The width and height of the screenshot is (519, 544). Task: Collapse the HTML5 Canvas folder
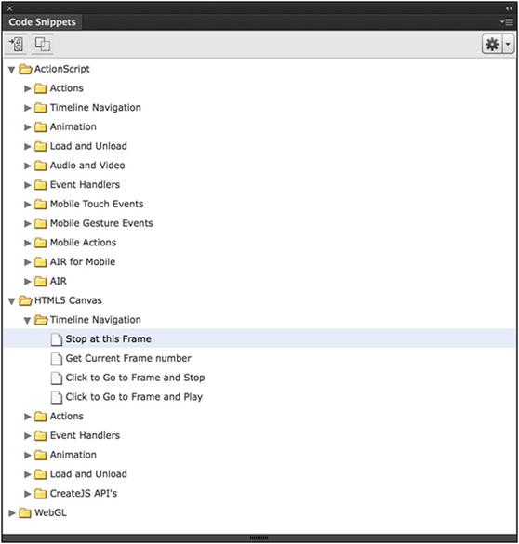[11, 301]
